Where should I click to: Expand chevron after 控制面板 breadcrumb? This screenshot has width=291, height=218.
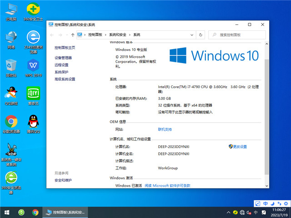pos(105,35)
